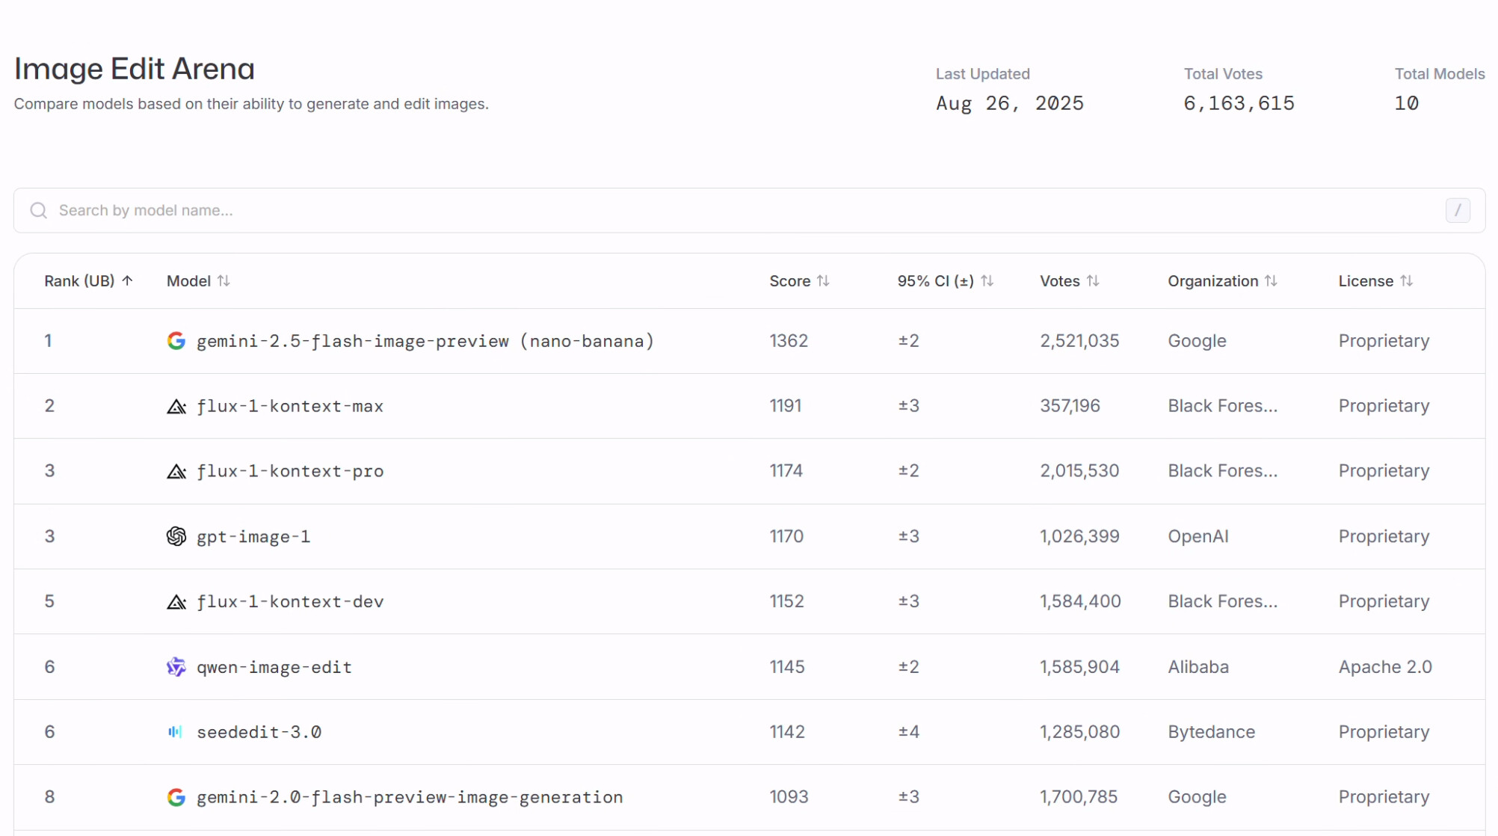This screenshot has height=836, width=1498.
Task: Click Black Forest logo beside flux-1-kontext-dev
Action: coord(176,601)
